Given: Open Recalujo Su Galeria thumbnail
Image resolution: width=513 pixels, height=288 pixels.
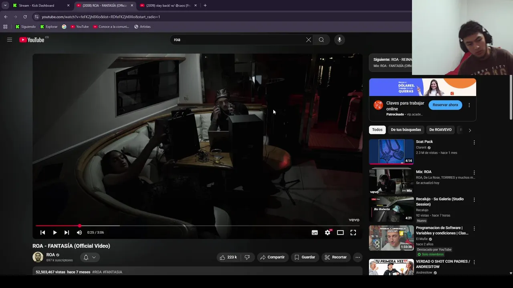Looking at the screenshot, I should pos(391,209).
